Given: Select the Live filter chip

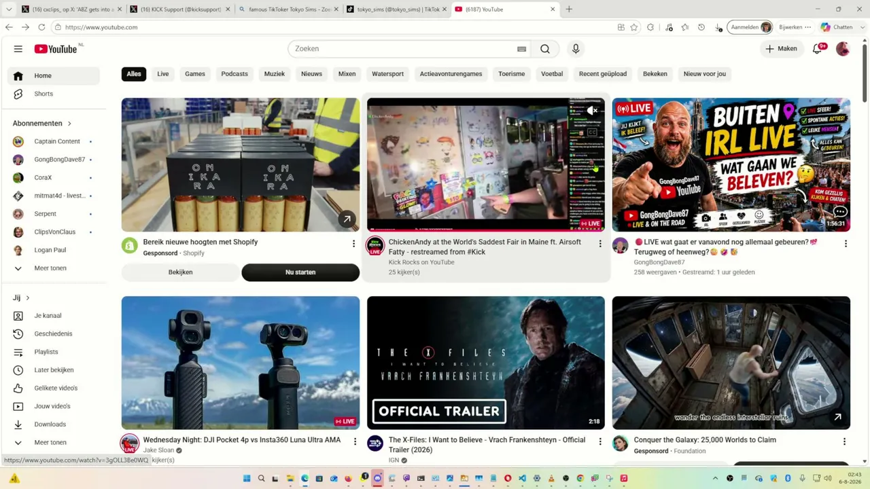Looking at the screenshot, I should point(163,74).
